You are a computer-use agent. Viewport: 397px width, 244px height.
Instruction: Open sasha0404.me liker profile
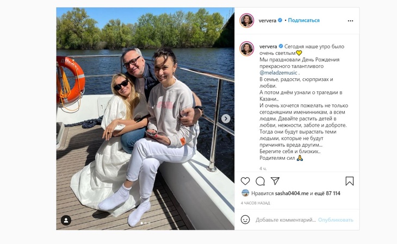pos(291,193)
